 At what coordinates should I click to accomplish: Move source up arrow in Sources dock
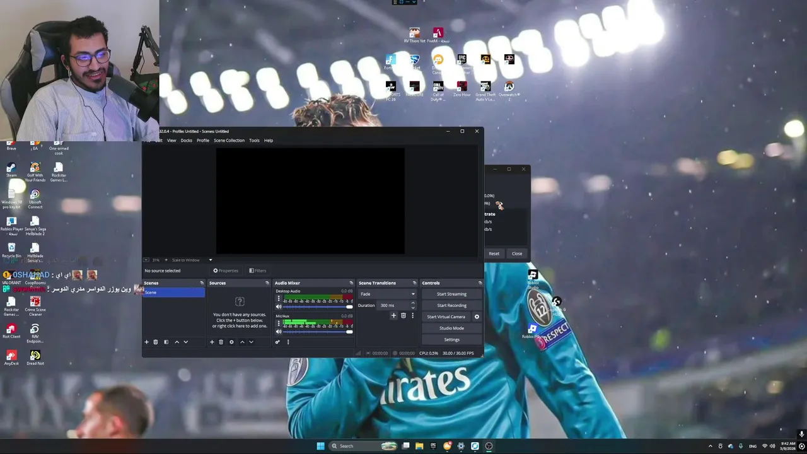click(242, 342)
